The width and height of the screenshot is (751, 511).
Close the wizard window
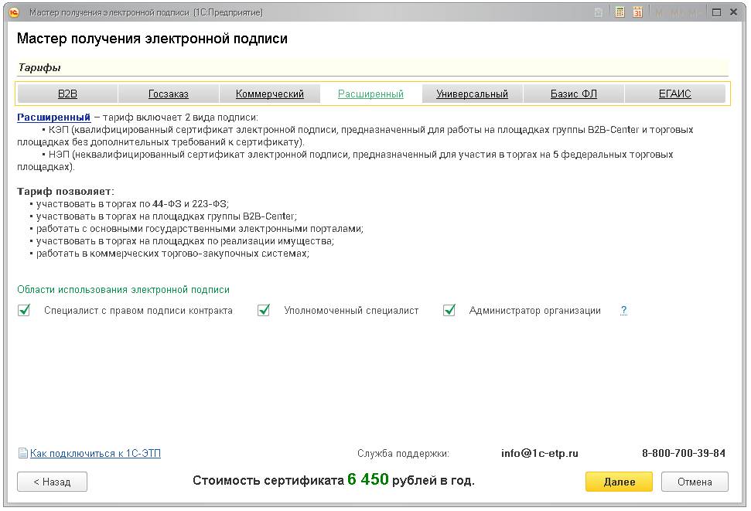pos(733,12)
